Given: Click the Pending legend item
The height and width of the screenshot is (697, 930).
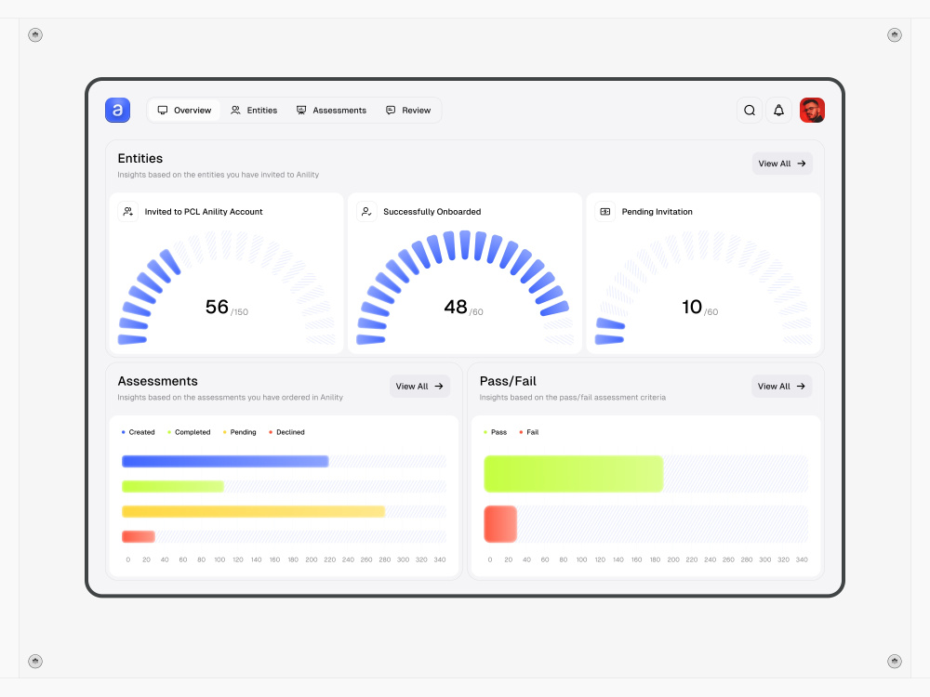Looking at the screenshot, I should coord(240,432).
